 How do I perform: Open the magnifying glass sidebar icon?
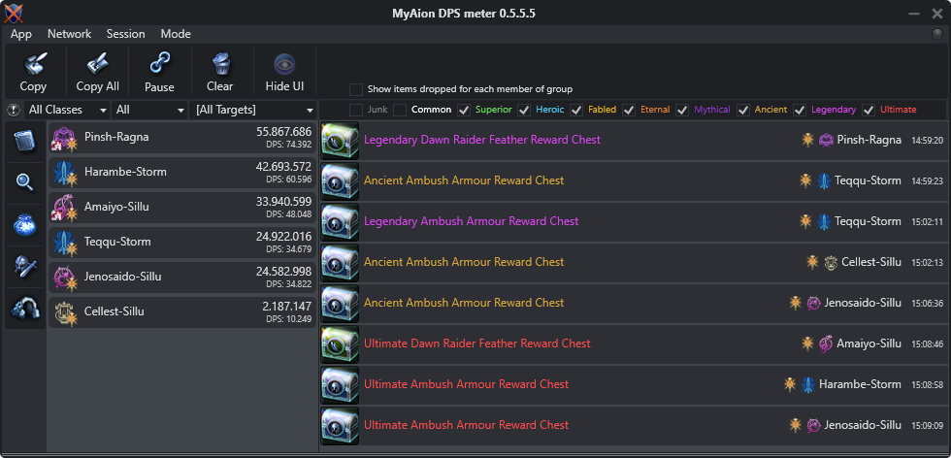tap(25, 182)
